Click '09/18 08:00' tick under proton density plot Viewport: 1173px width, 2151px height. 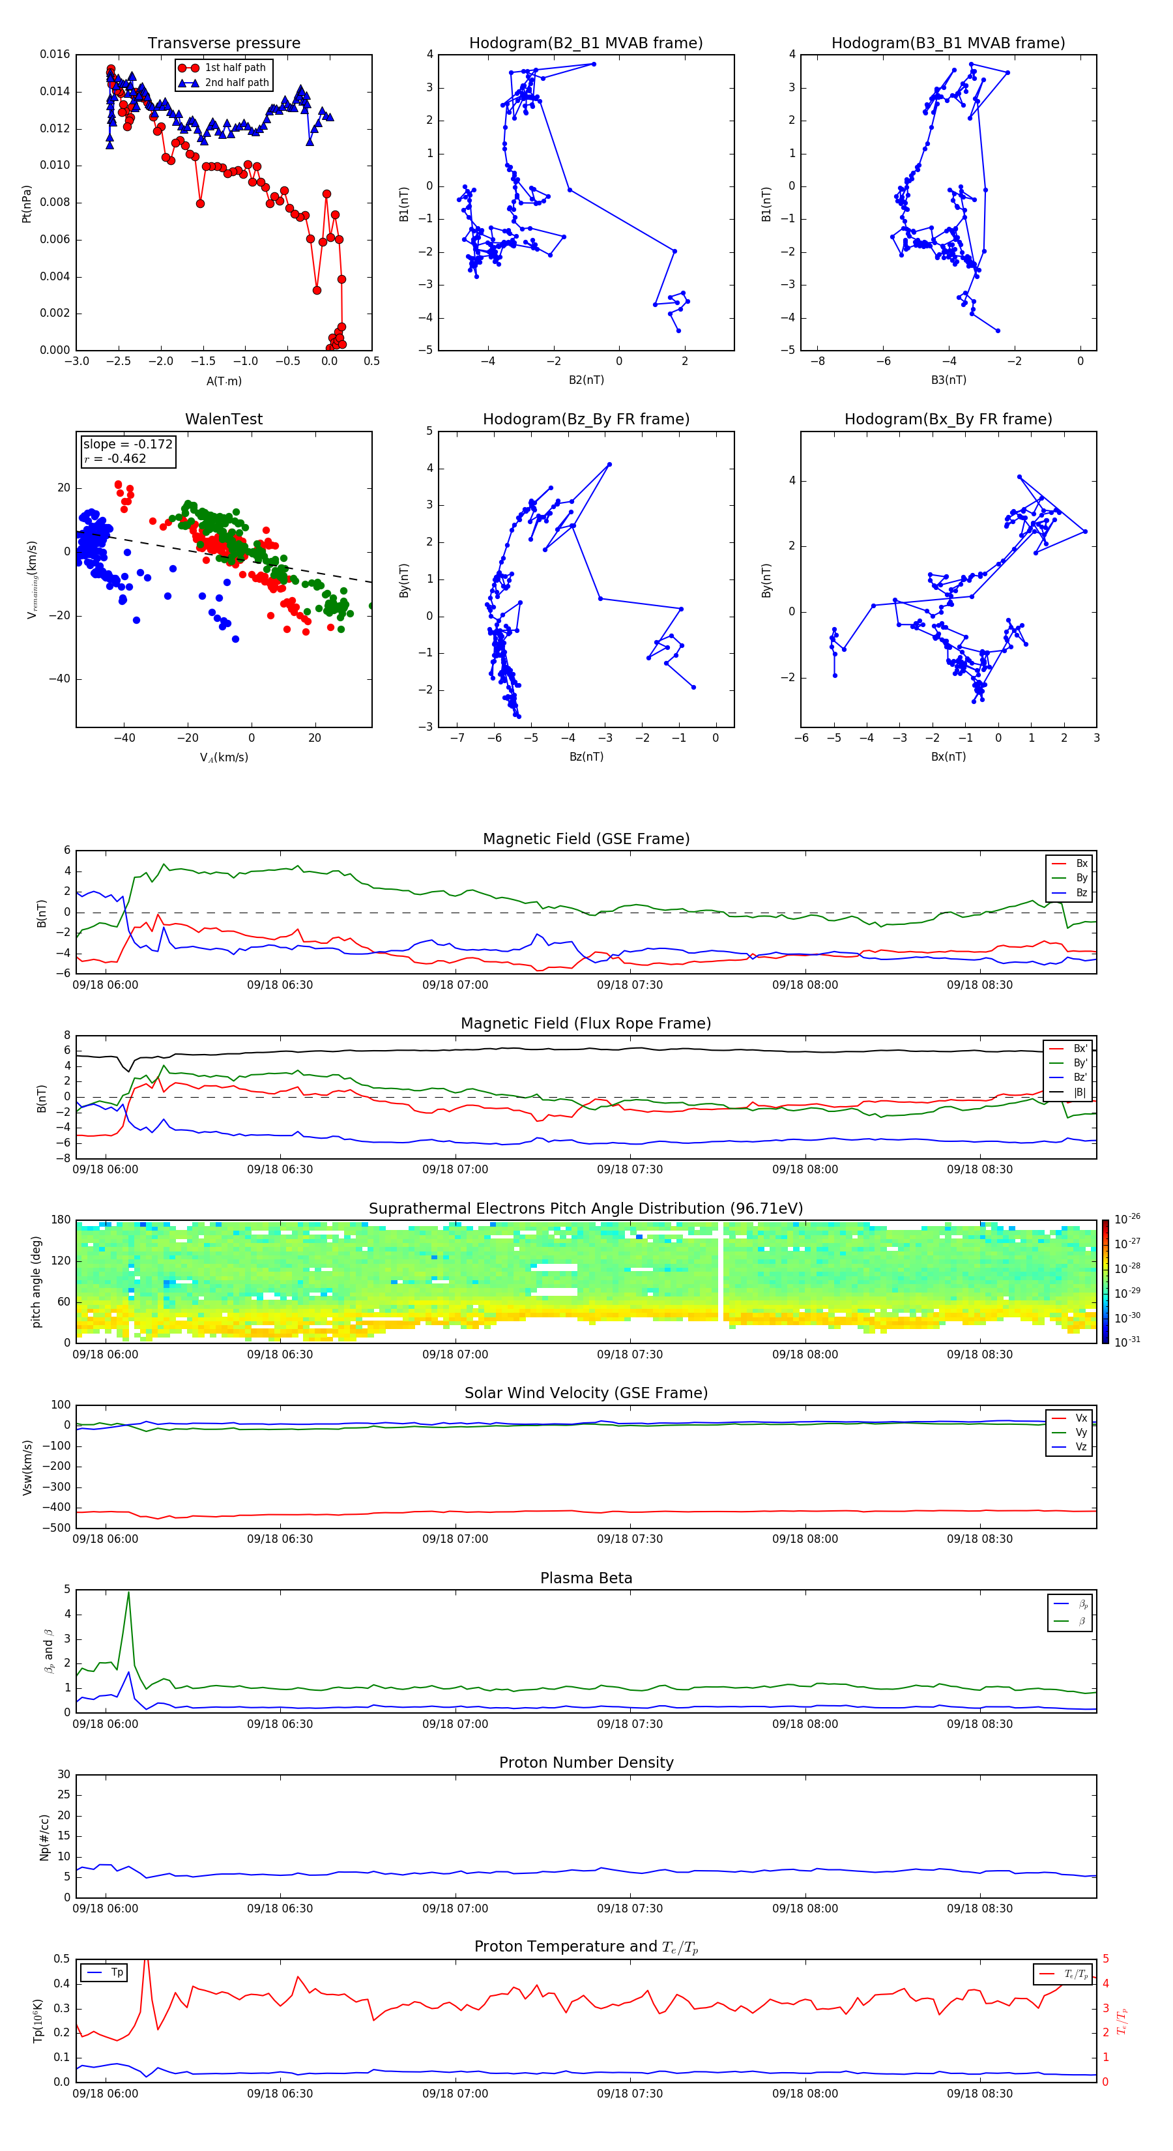pos(805,1908)
